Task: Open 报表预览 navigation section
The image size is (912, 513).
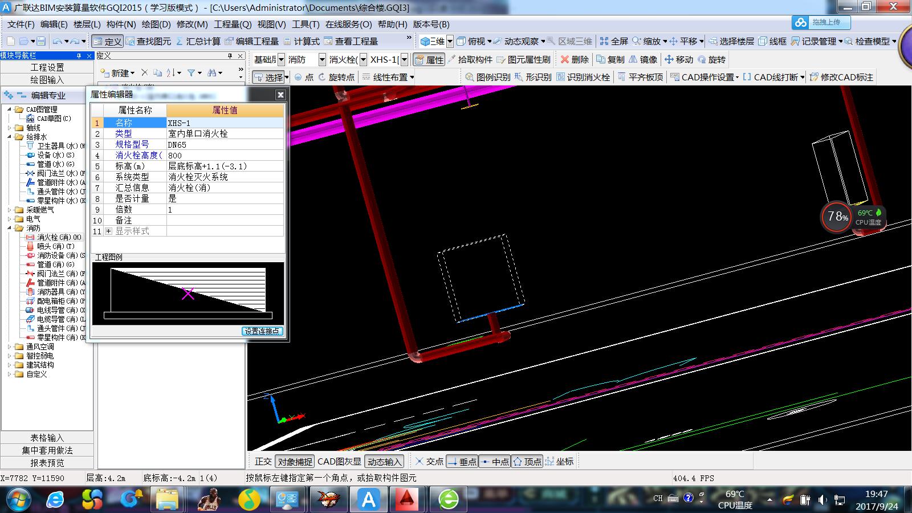Action: pyautogui.click(x=47, y=463)
